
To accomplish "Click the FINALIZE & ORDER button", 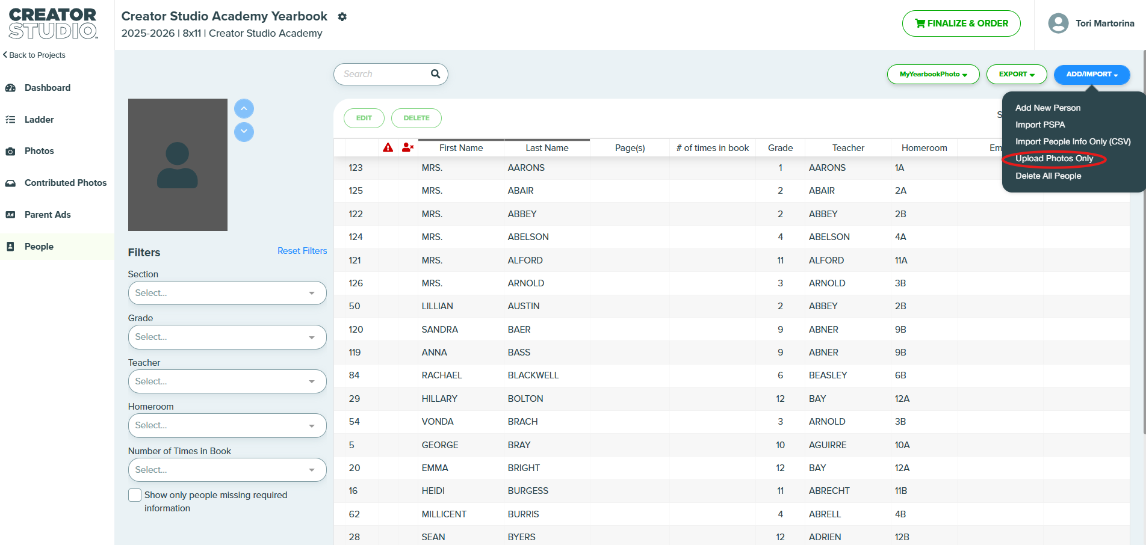I will tap(961, 23).
